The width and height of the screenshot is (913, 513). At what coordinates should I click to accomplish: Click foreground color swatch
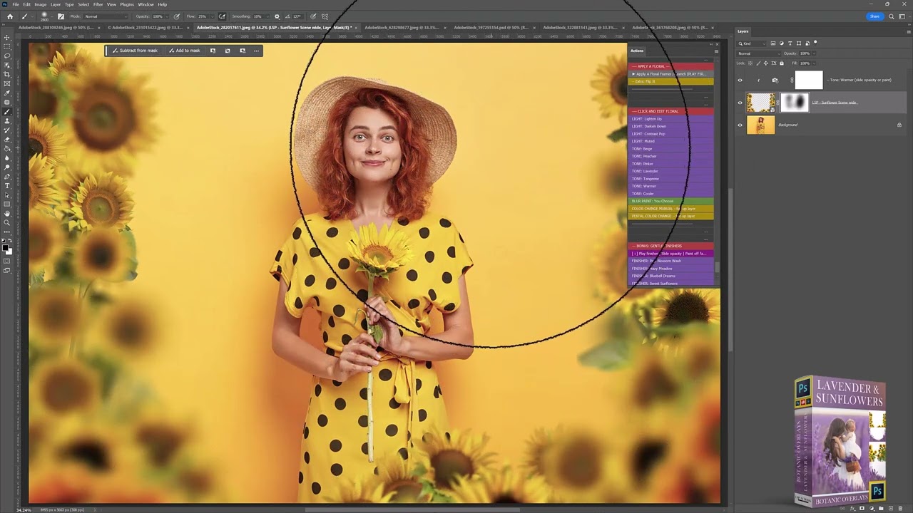coord(6,247)
